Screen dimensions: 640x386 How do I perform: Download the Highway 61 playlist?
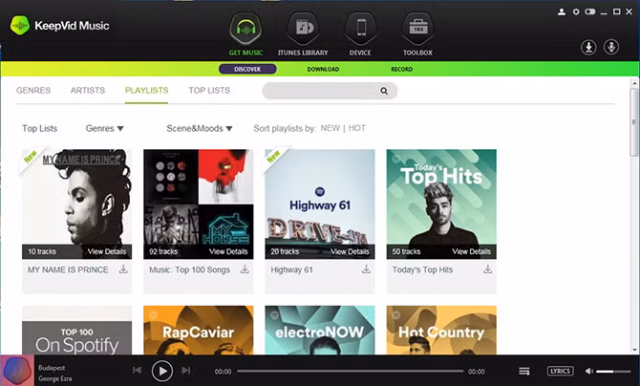click(366, 269)
